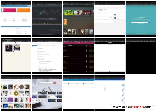Click the small arrow at the bottom of the blank white page

point(110,71)
